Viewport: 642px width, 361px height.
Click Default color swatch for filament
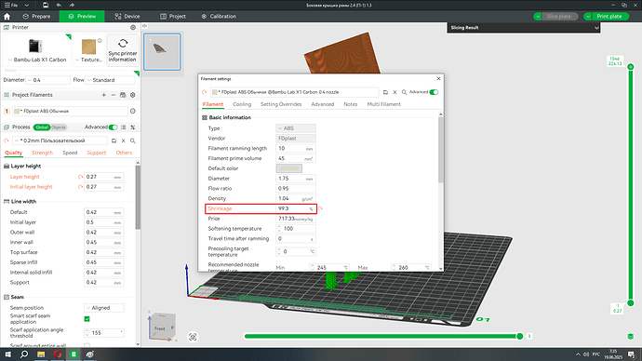coord(289,168)
